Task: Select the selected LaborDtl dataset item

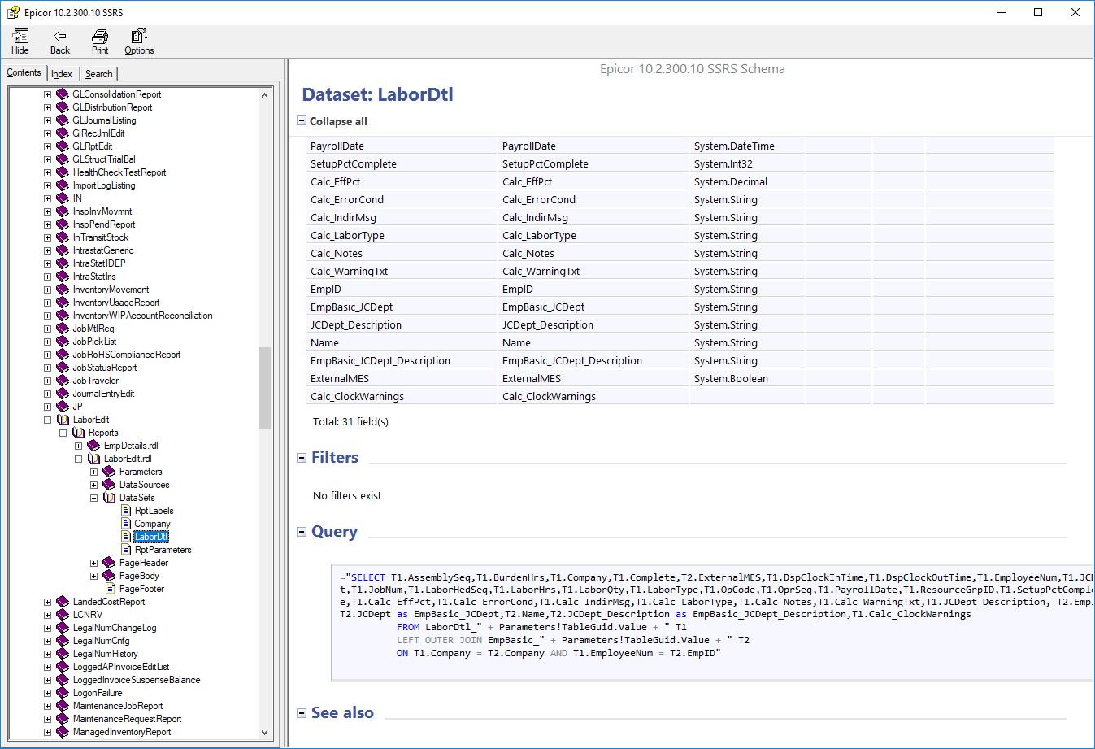Action: 151,537
